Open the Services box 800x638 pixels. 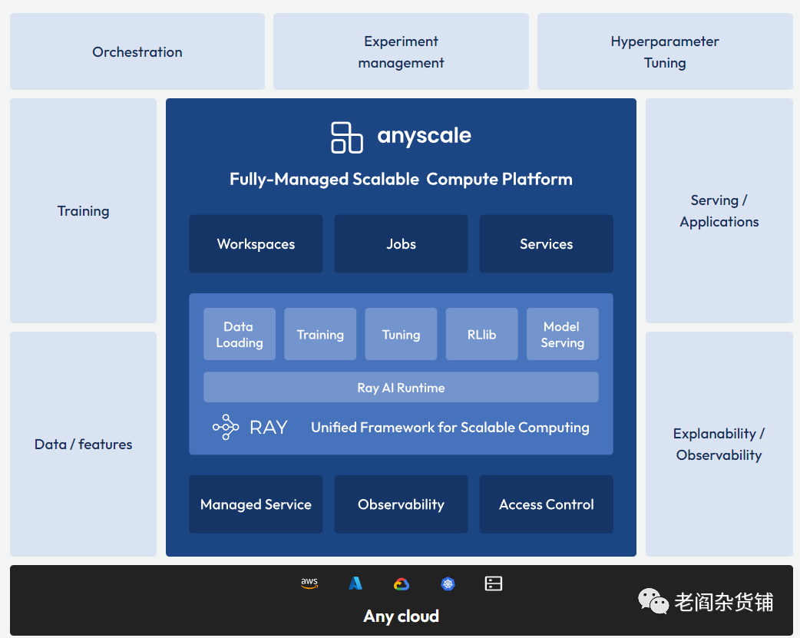[547, 244]
